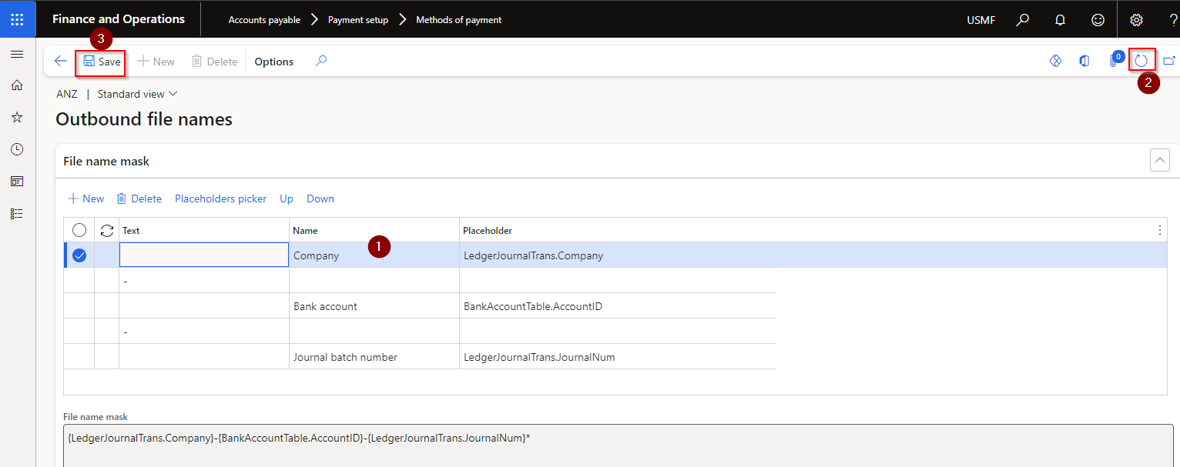
Task: Open page in new window icon
Action: [1170, 60]
